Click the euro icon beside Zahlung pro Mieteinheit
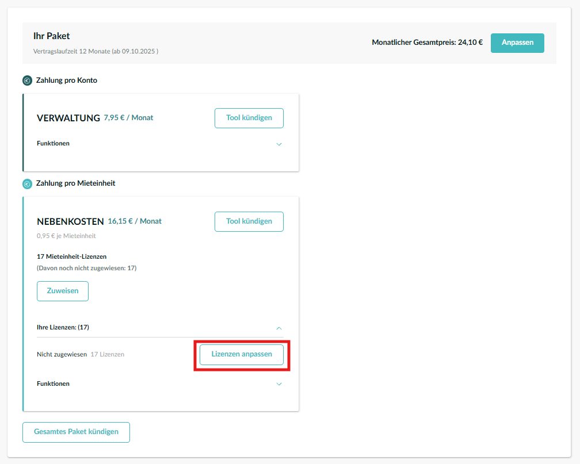 [x=27, y=184]
